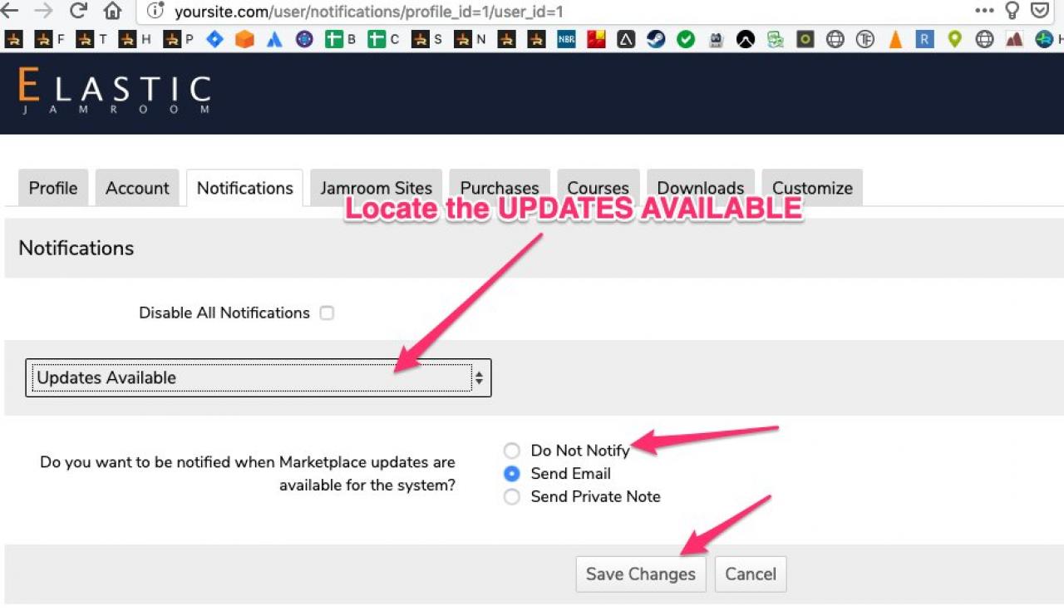Open the orange cone bookmark
Image resolution: width=1064 pixels, height=611 pixels.
895,39
